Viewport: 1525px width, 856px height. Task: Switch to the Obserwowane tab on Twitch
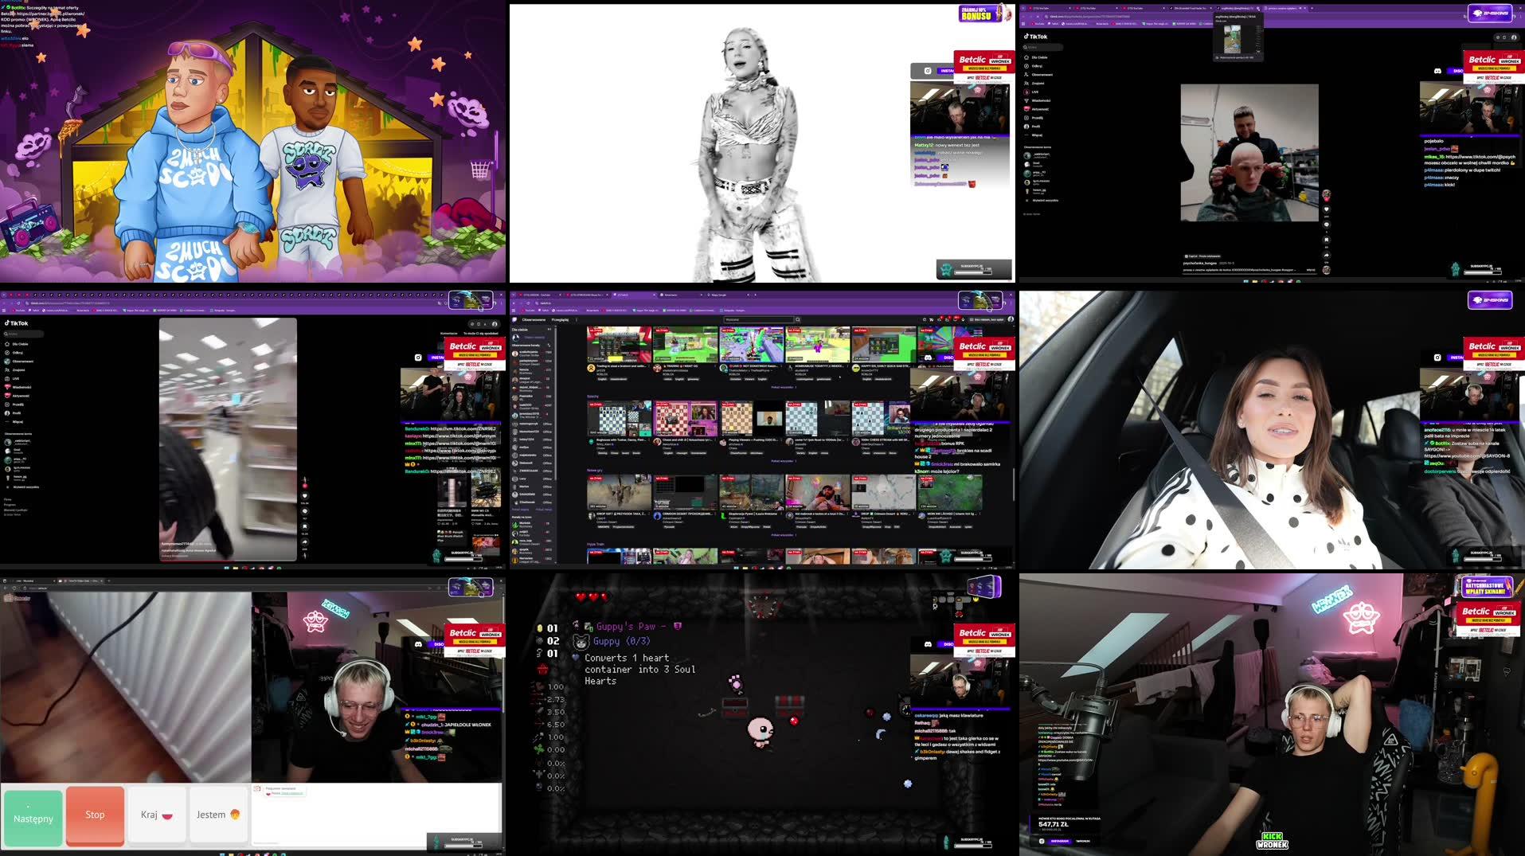pyautogui.click(x=534, y=319)
